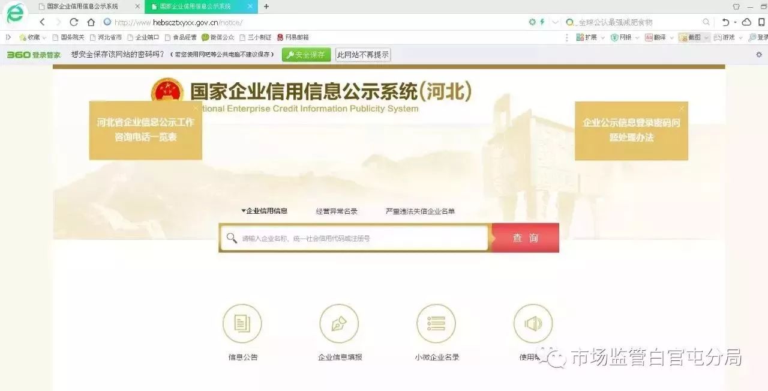Viewport: 768px width, 391px height.
Task: Click the browser search box
Action: coord(637,22)
